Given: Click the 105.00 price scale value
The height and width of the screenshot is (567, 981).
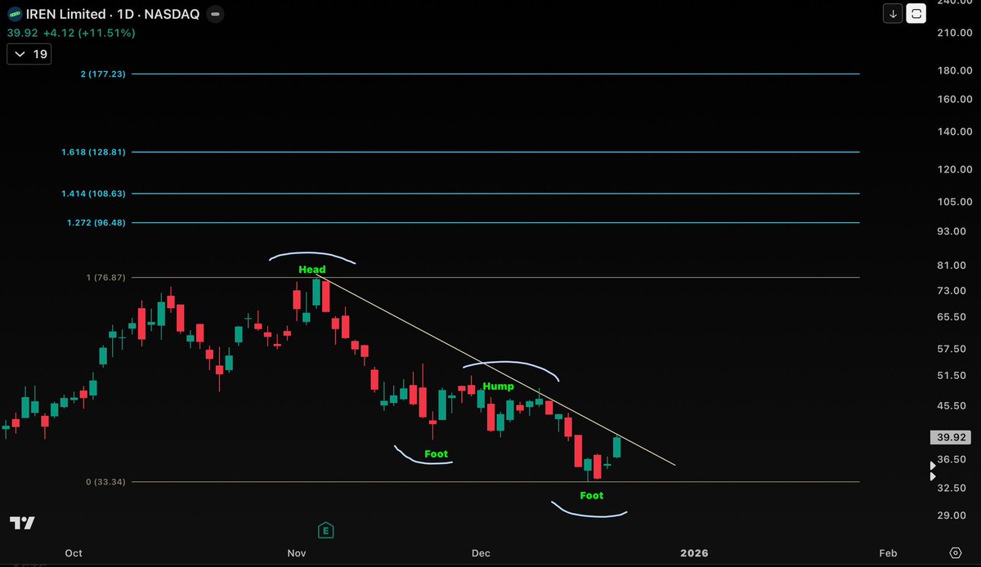Looking at the screenshot, I should (955, 202).
